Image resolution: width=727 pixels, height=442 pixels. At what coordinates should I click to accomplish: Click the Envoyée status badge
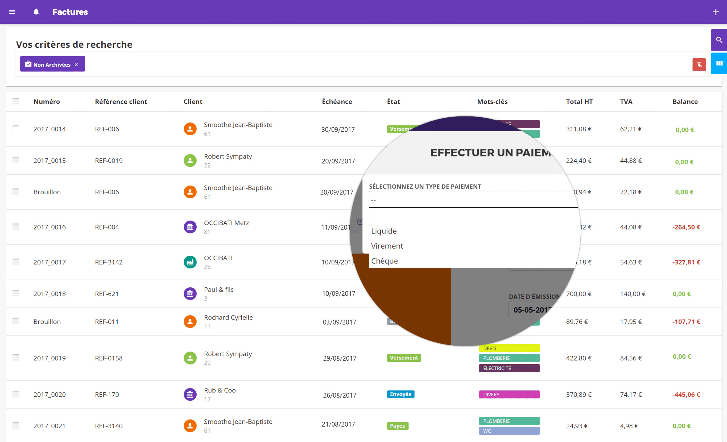[401, 394]
